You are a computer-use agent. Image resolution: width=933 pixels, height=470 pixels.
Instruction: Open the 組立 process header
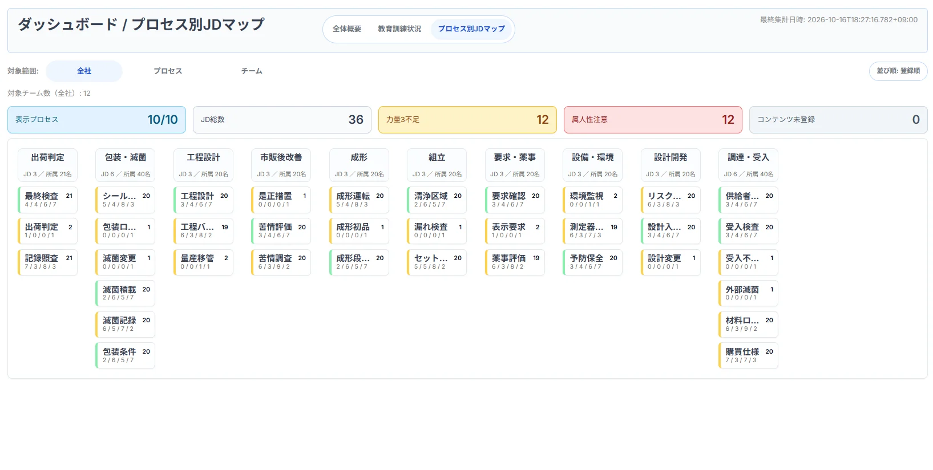point(437,165)
